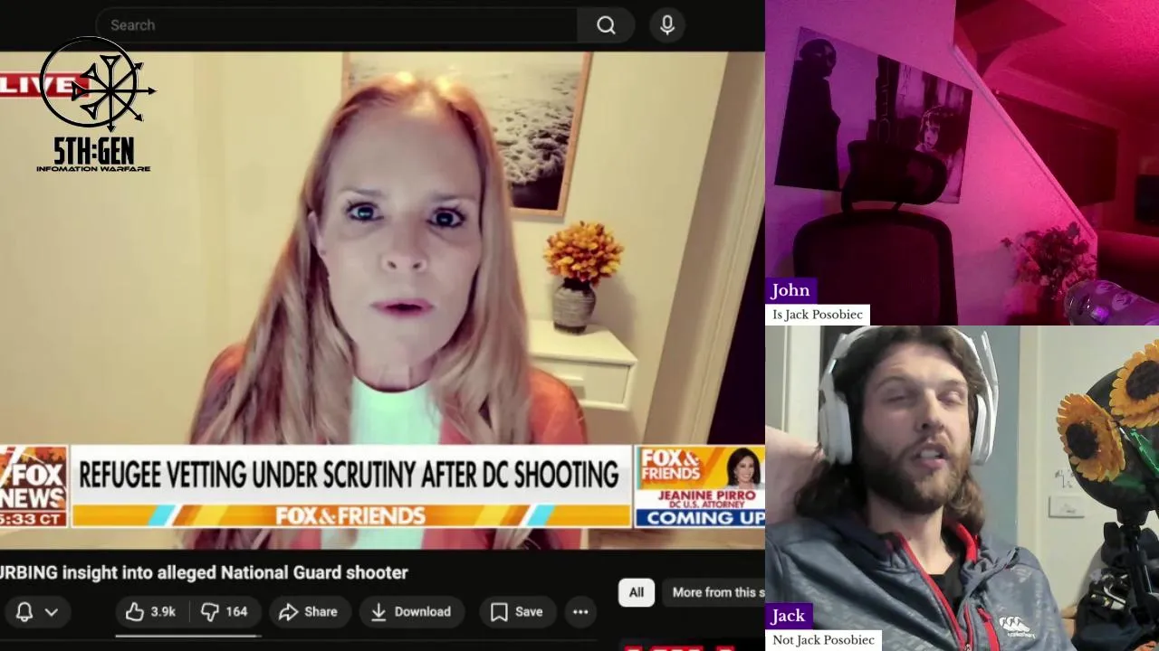Click the 'Refugee vetting under scrutiny' headline banner
Image resolution: width=1159 pixels, height=651 pixels.
pyautogui.click(x=350, y=475)
